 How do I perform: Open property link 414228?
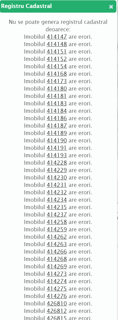click(57, 163)
